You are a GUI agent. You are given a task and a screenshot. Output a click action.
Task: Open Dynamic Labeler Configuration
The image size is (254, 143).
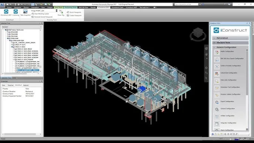230,94
